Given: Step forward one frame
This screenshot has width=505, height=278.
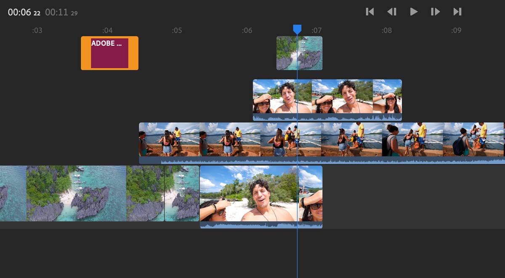Looking at the screenshot, I should (x=436, y=12).
